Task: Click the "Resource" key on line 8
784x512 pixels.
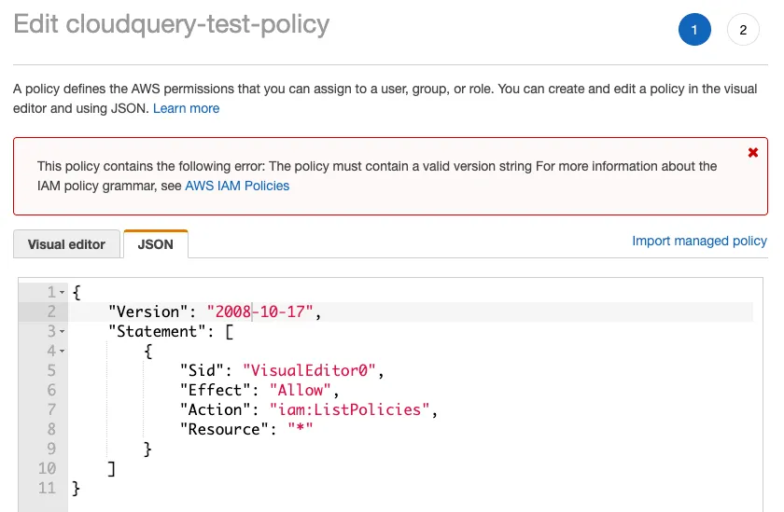Action: [224, 429]
